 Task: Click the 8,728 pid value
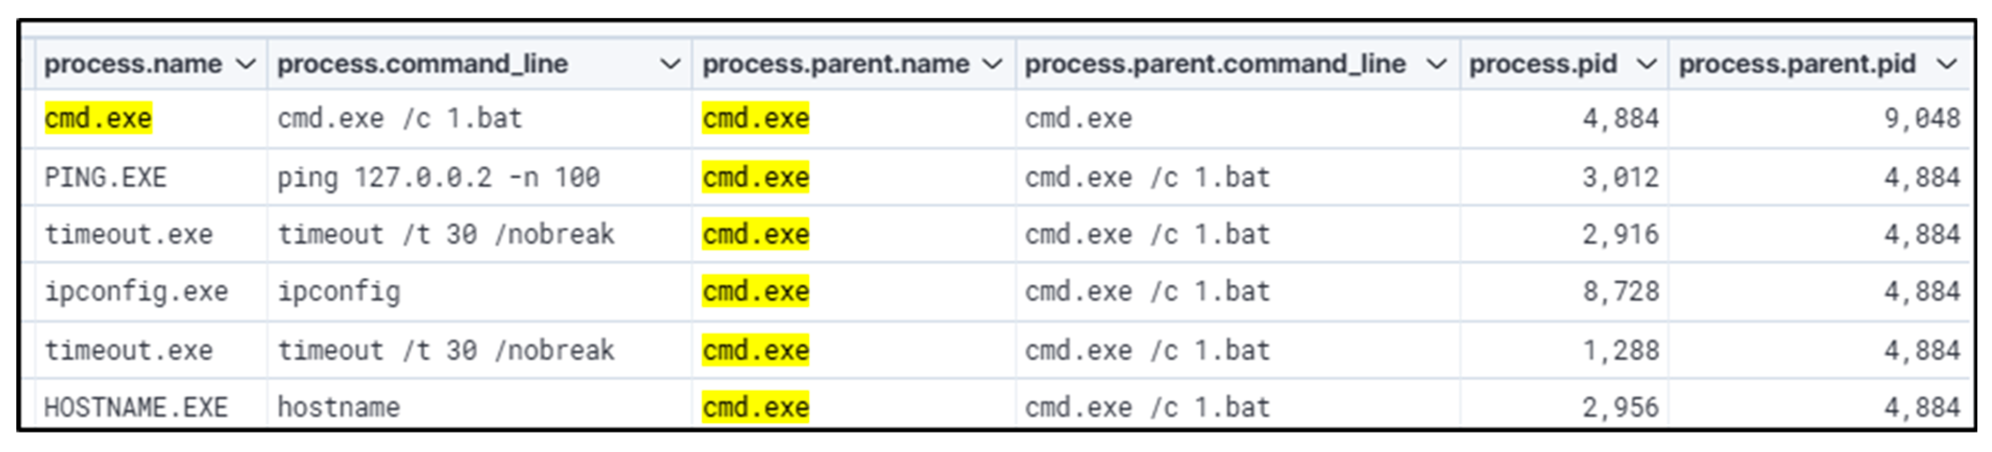1620,291
